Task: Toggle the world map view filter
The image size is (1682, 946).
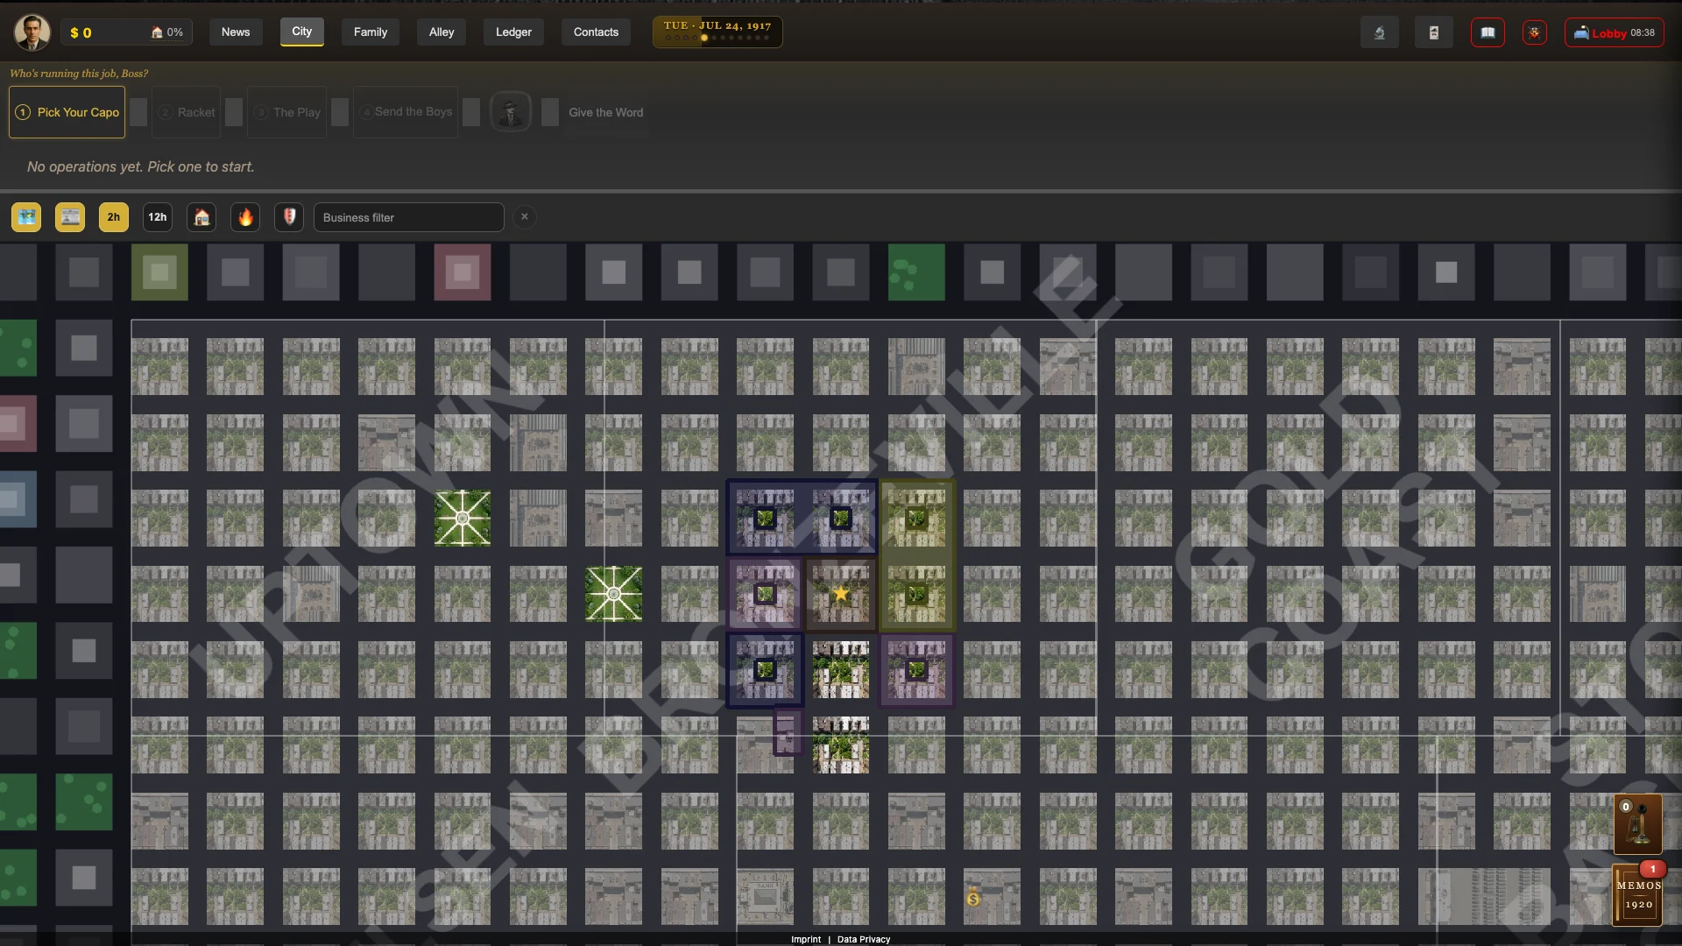Action: [x=26, y=217]
